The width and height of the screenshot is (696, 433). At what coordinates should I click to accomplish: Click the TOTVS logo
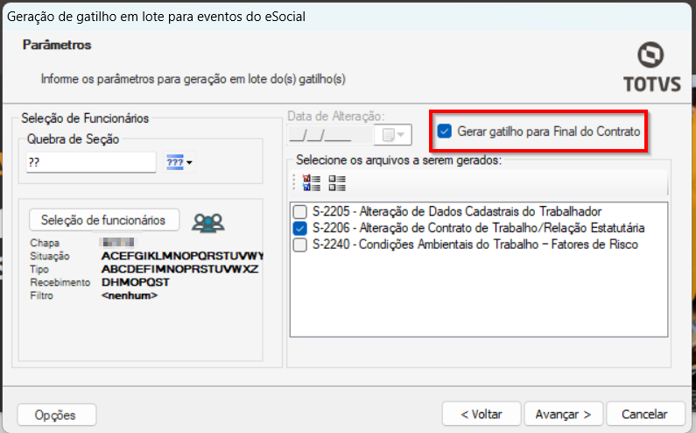pos(651,67)
